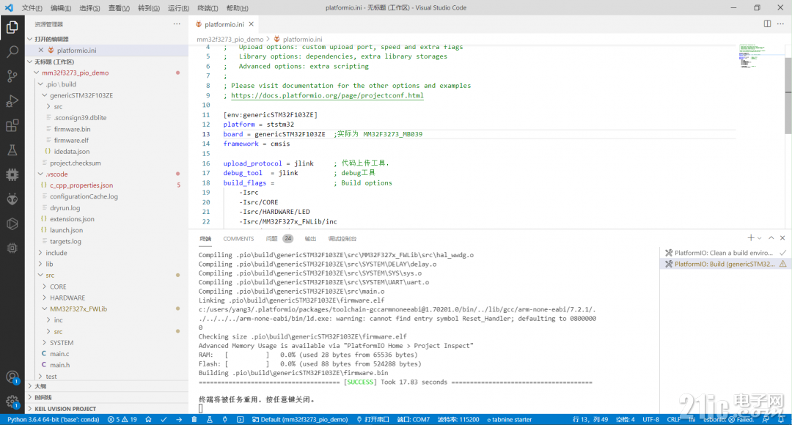Image resolution: width=792 pixels, height=425 pixels.
Task: Open the platformio.org projectconf documentation link
Action: 327,95
